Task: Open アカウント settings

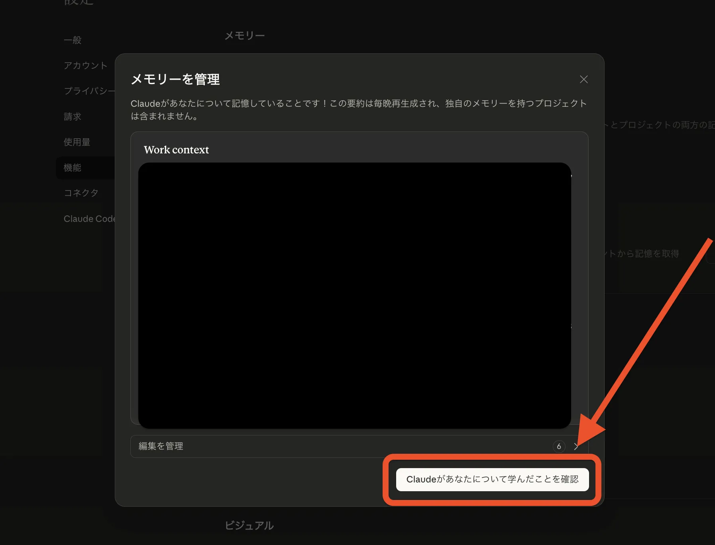Action: coord(85,65)
